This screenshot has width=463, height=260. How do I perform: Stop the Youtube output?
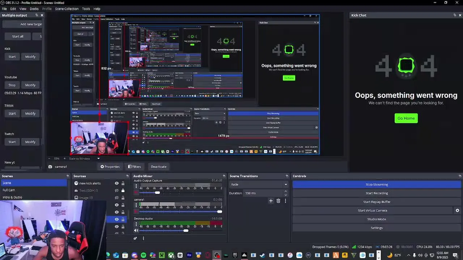click(x=12, y=85)
